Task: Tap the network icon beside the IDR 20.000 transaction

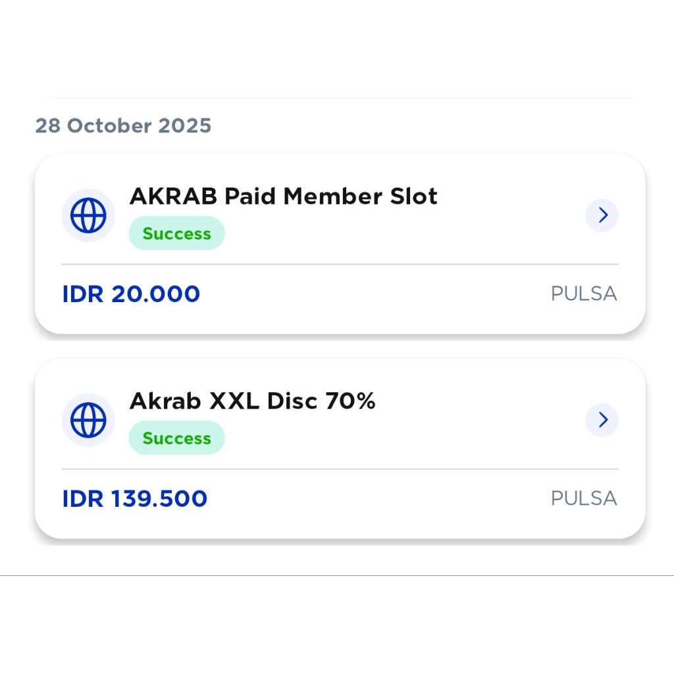Action: coord(88,215)
